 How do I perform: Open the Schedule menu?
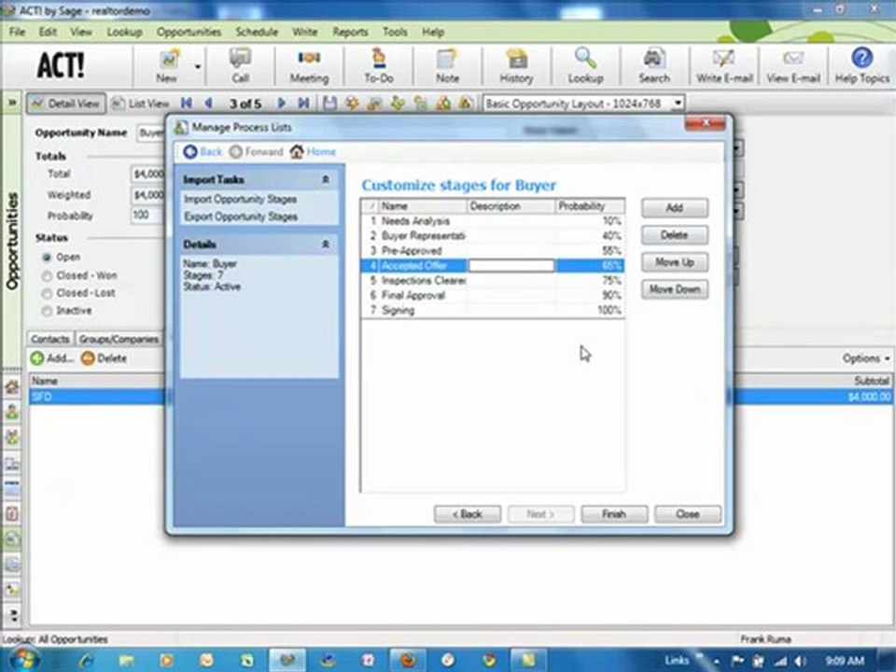click(257, 32)
